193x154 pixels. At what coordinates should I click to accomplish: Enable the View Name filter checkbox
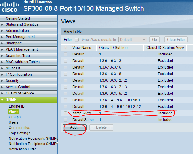coord(77,40)
